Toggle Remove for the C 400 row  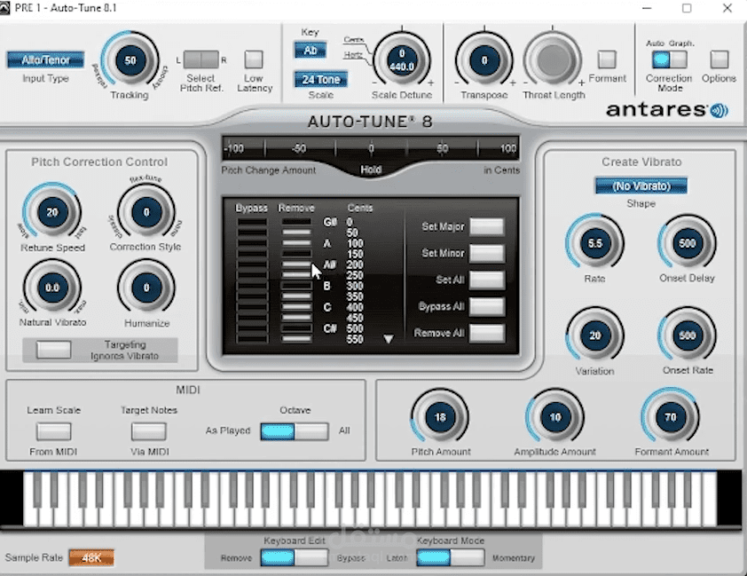click(x=296, y=307)
